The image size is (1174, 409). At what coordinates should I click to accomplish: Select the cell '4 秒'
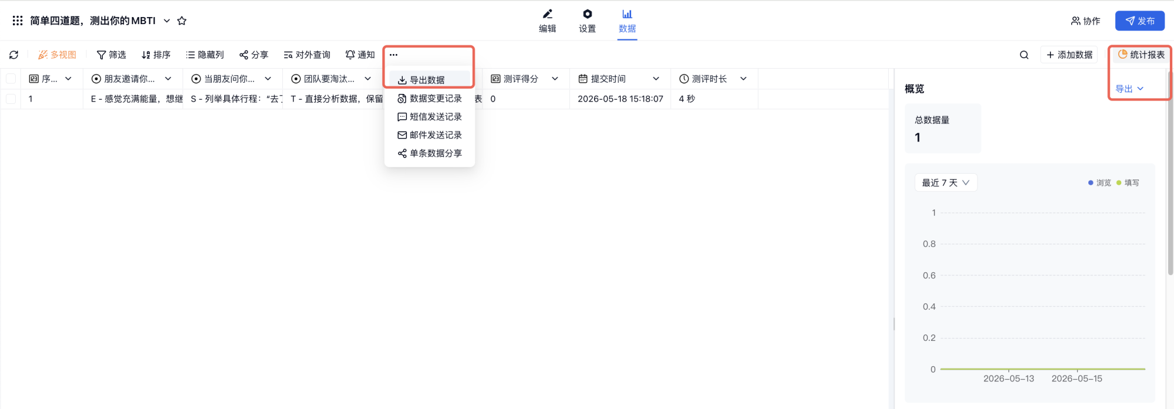coord(714,99)
